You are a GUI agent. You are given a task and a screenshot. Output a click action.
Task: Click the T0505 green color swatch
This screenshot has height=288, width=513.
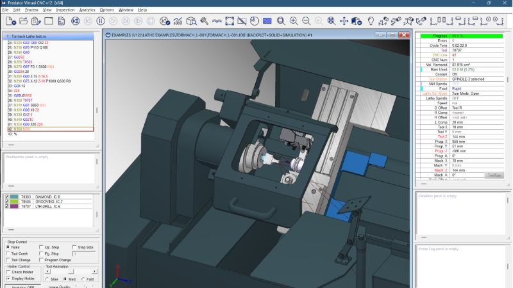coord(14,202)
